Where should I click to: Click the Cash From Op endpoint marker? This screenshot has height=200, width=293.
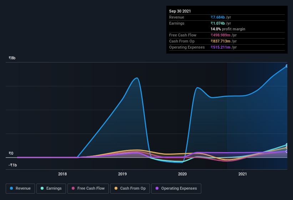(287, 147)
